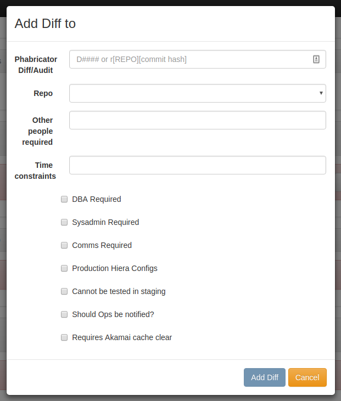Open the Repo dropdown arrow

click(x=321, y=93)
